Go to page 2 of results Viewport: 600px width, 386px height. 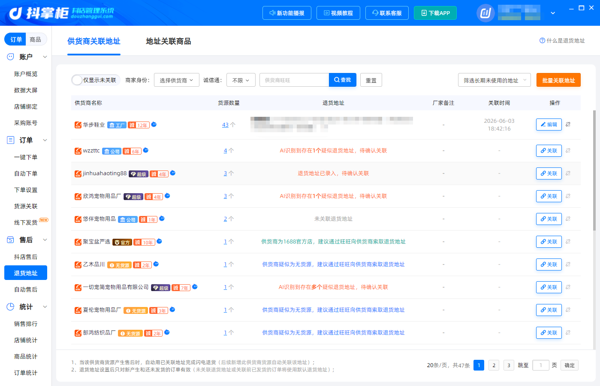494,365
